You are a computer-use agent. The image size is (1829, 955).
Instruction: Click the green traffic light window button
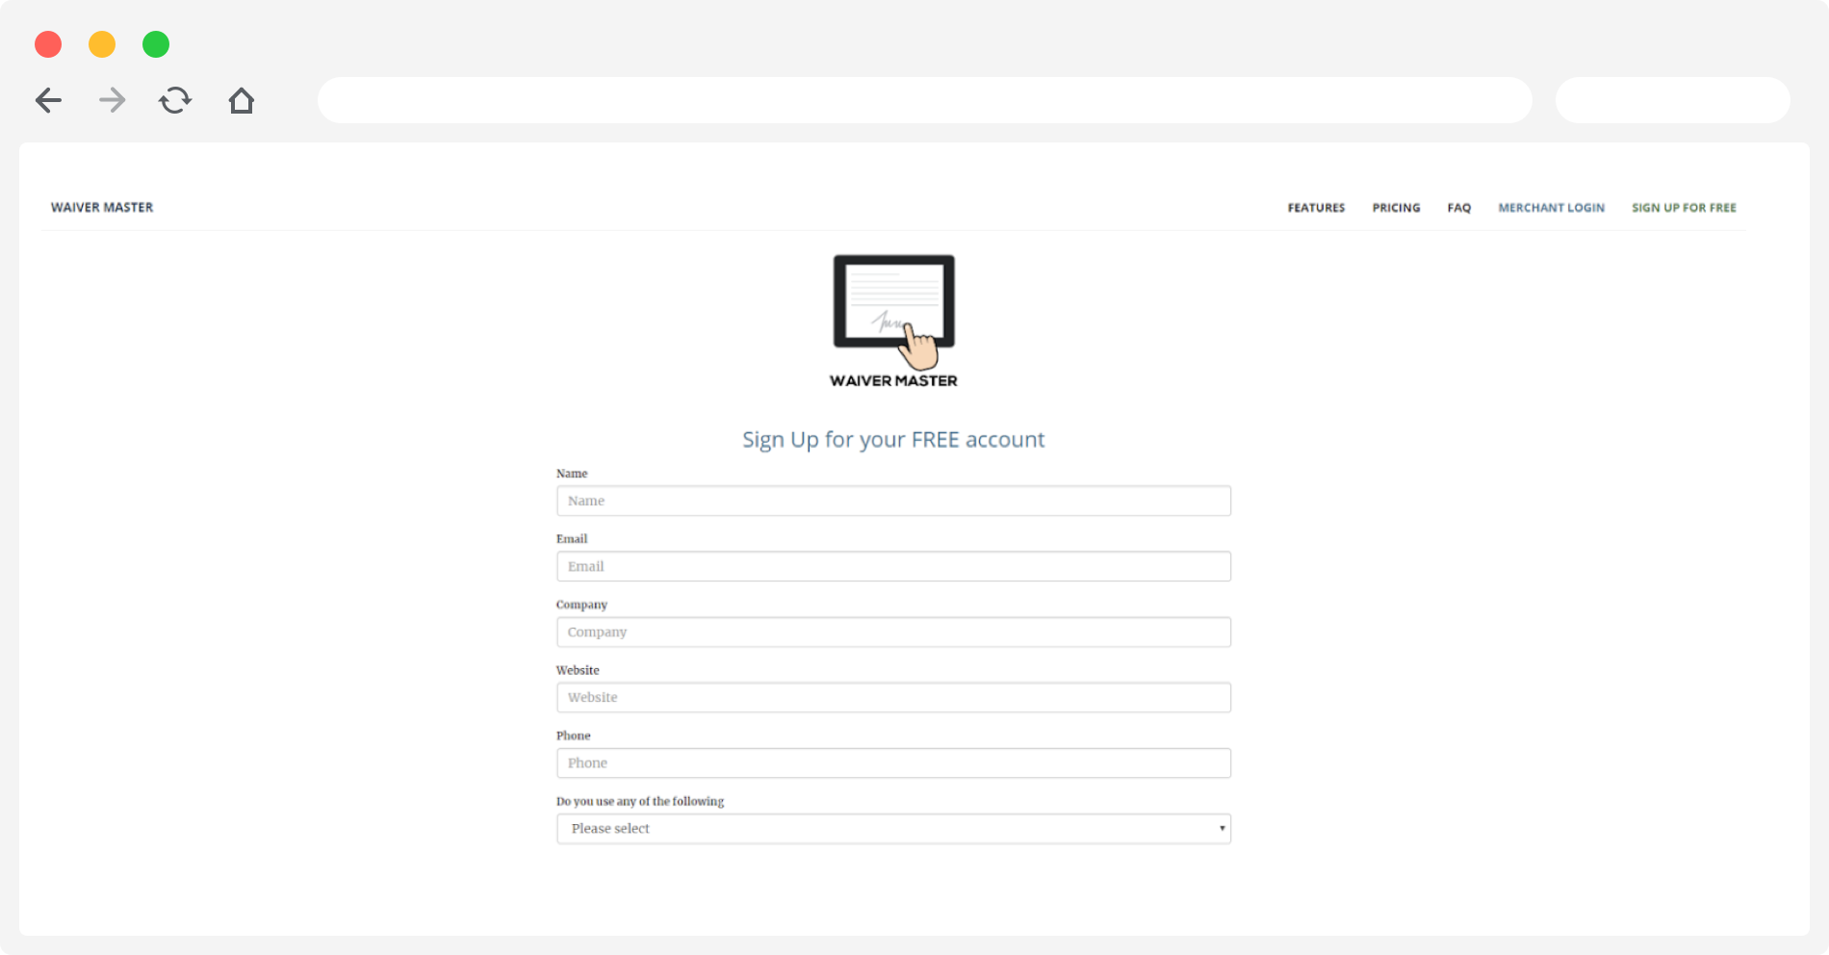(x=155, y=44)
